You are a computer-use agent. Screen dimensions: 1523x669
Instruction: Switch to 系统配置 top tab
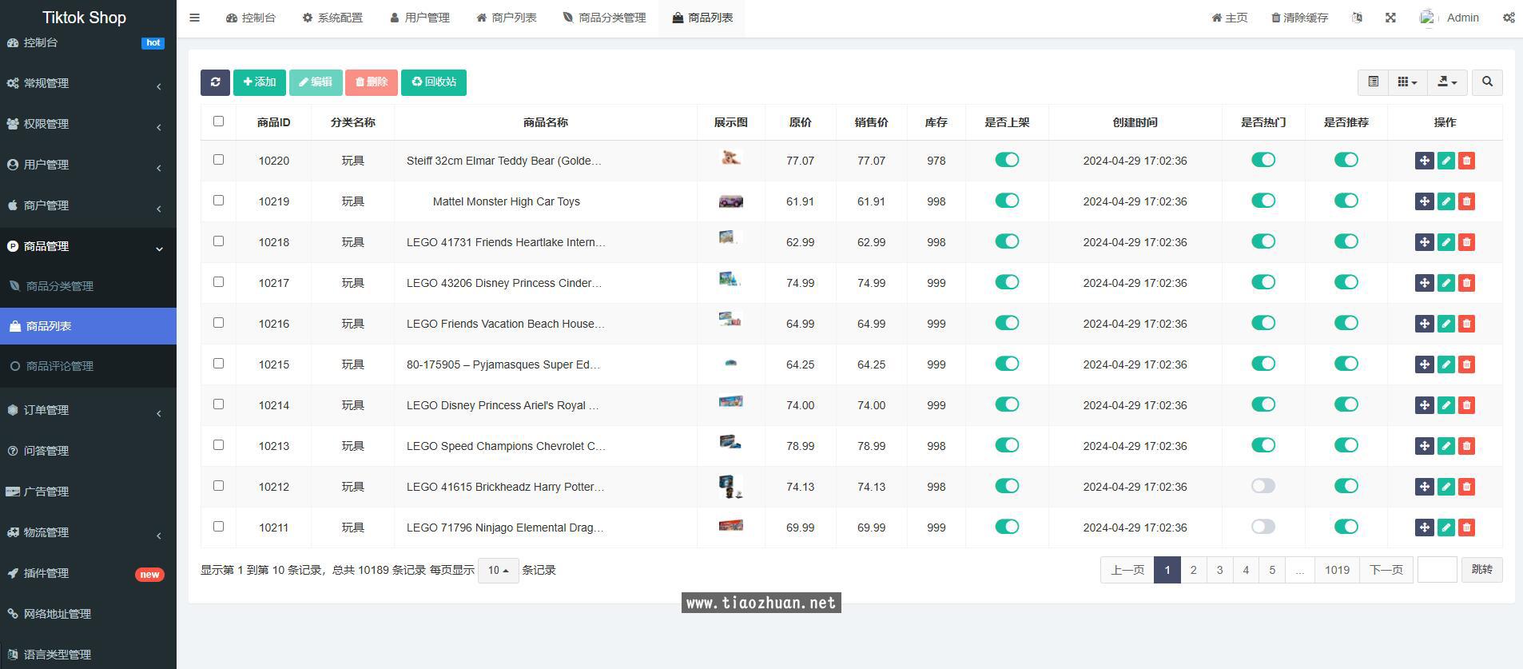332,18
